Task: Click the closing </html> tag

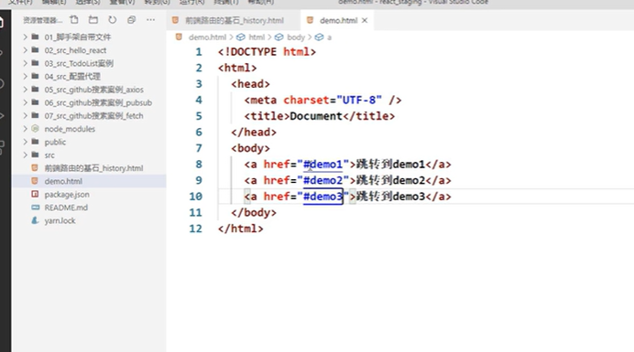Action: click(240, 229)
